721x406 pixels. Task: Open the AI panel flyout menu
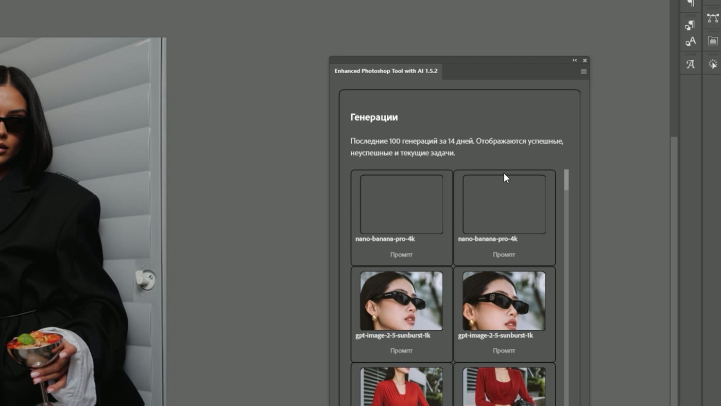click(x=583, y=72)
